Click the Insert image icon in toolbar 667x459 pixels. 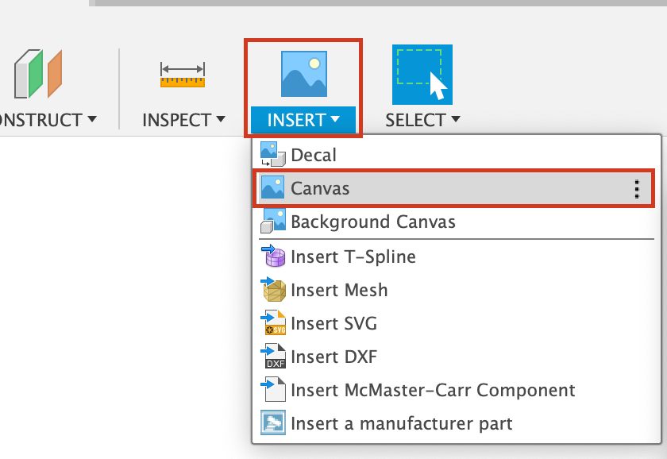tap(304, 75)
